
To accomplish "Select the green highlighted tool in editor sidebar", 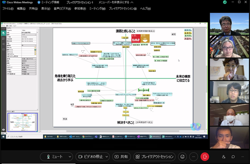I will point(4,33).
